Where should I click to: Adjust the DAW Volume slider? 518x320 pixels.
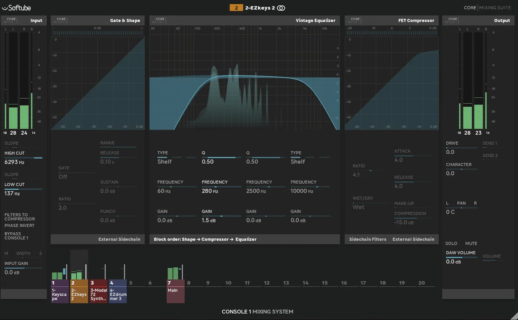click(461, 257)
